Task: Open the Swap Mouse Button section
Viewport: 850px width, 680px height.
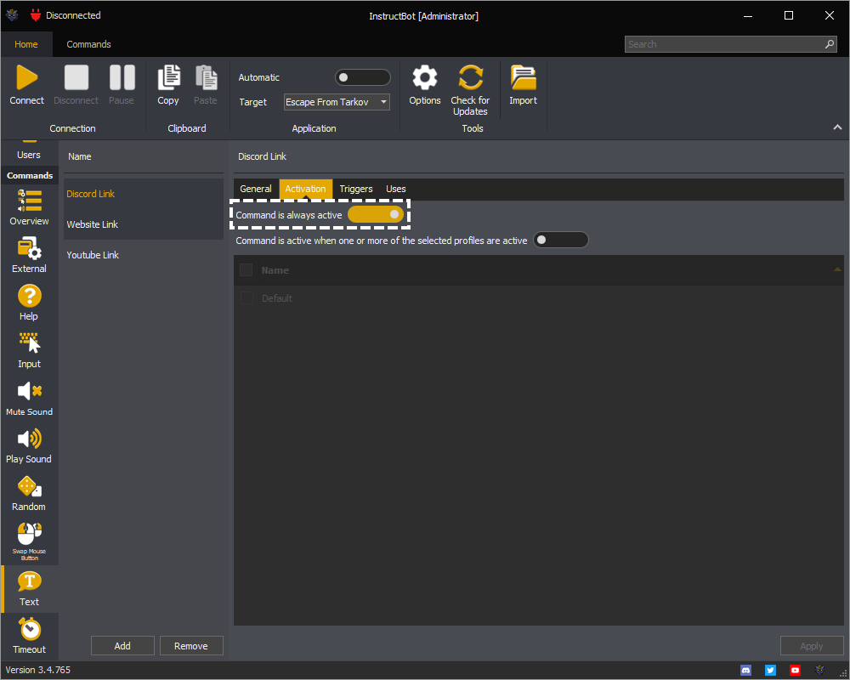Action: 29,541
